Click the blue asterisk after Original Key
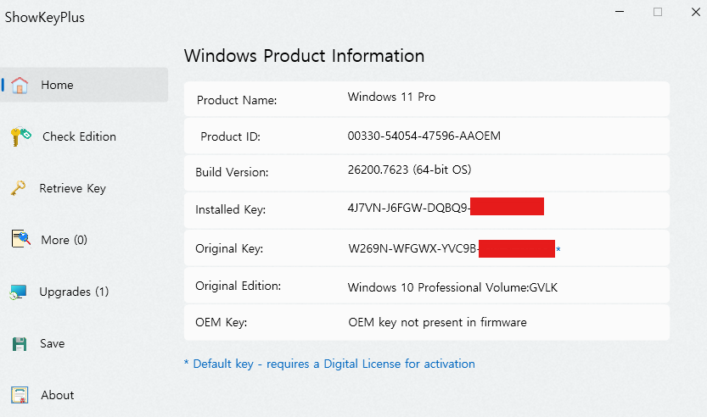 [x=558, y=249]
